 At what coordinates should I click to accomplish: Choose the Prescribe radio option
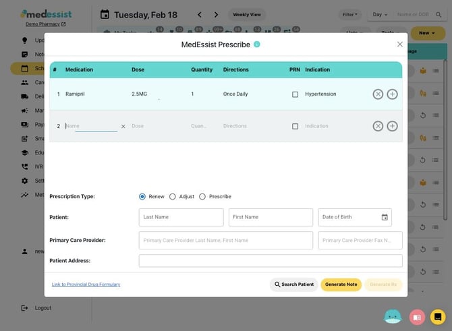(202, 197)
